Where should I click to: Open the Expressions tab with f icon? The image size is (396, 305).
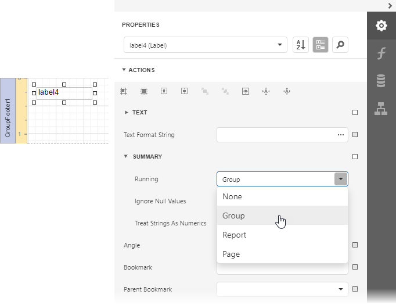(x=381, y=53)
